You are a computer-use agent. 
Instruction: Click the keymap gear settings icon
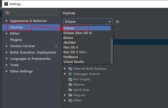118,22
